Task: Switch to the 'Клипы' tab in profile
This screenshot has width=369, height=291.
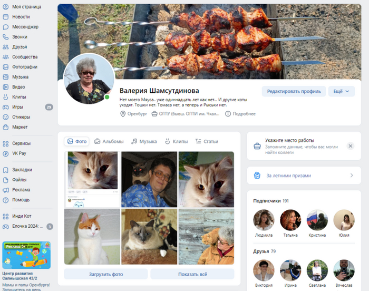Action: [x=176, y=141]
